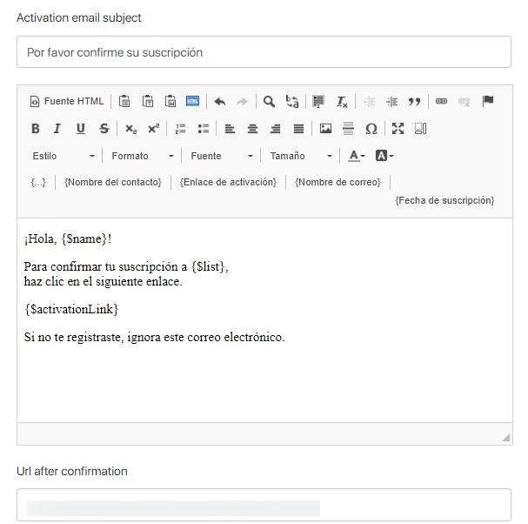Click the Activation email subject field
The width and height of the screenshot is (528, 524).
tap(264, 52)
